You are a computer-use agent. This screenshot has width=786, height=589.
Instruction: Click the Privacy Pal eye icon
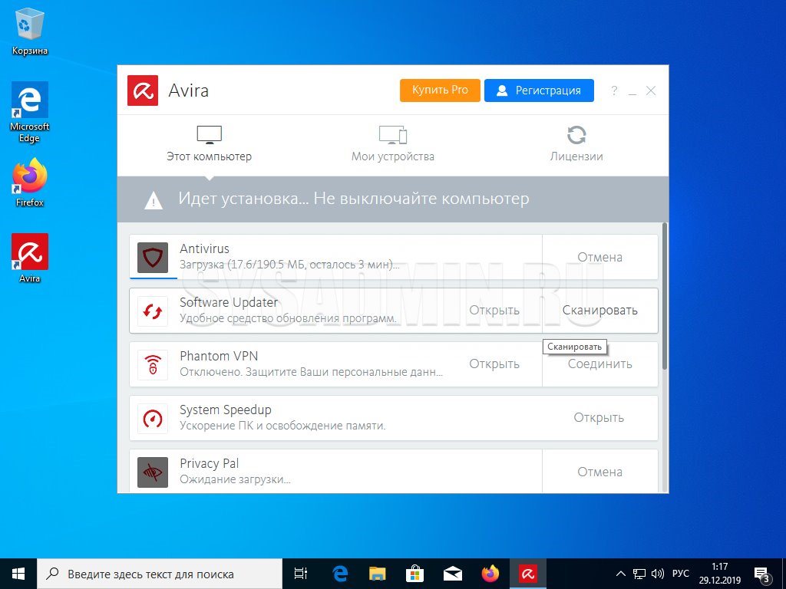[x=152, y=472]
